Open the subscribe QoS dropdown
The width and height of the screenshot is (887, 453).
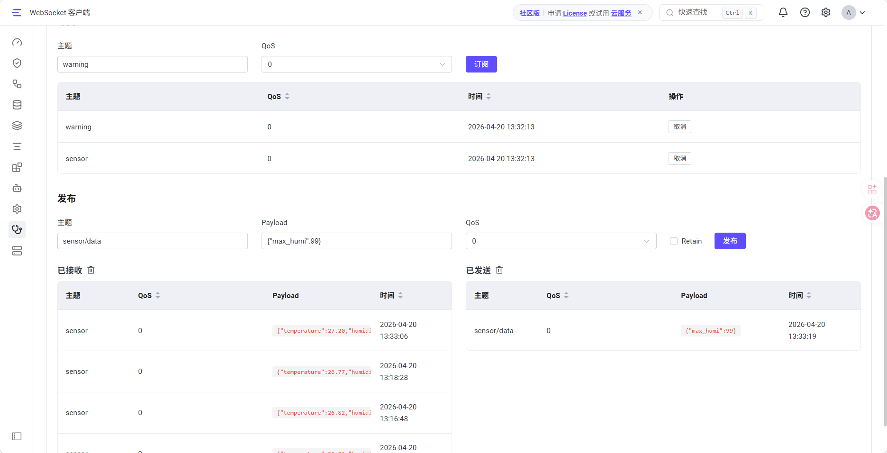[357, 64]
